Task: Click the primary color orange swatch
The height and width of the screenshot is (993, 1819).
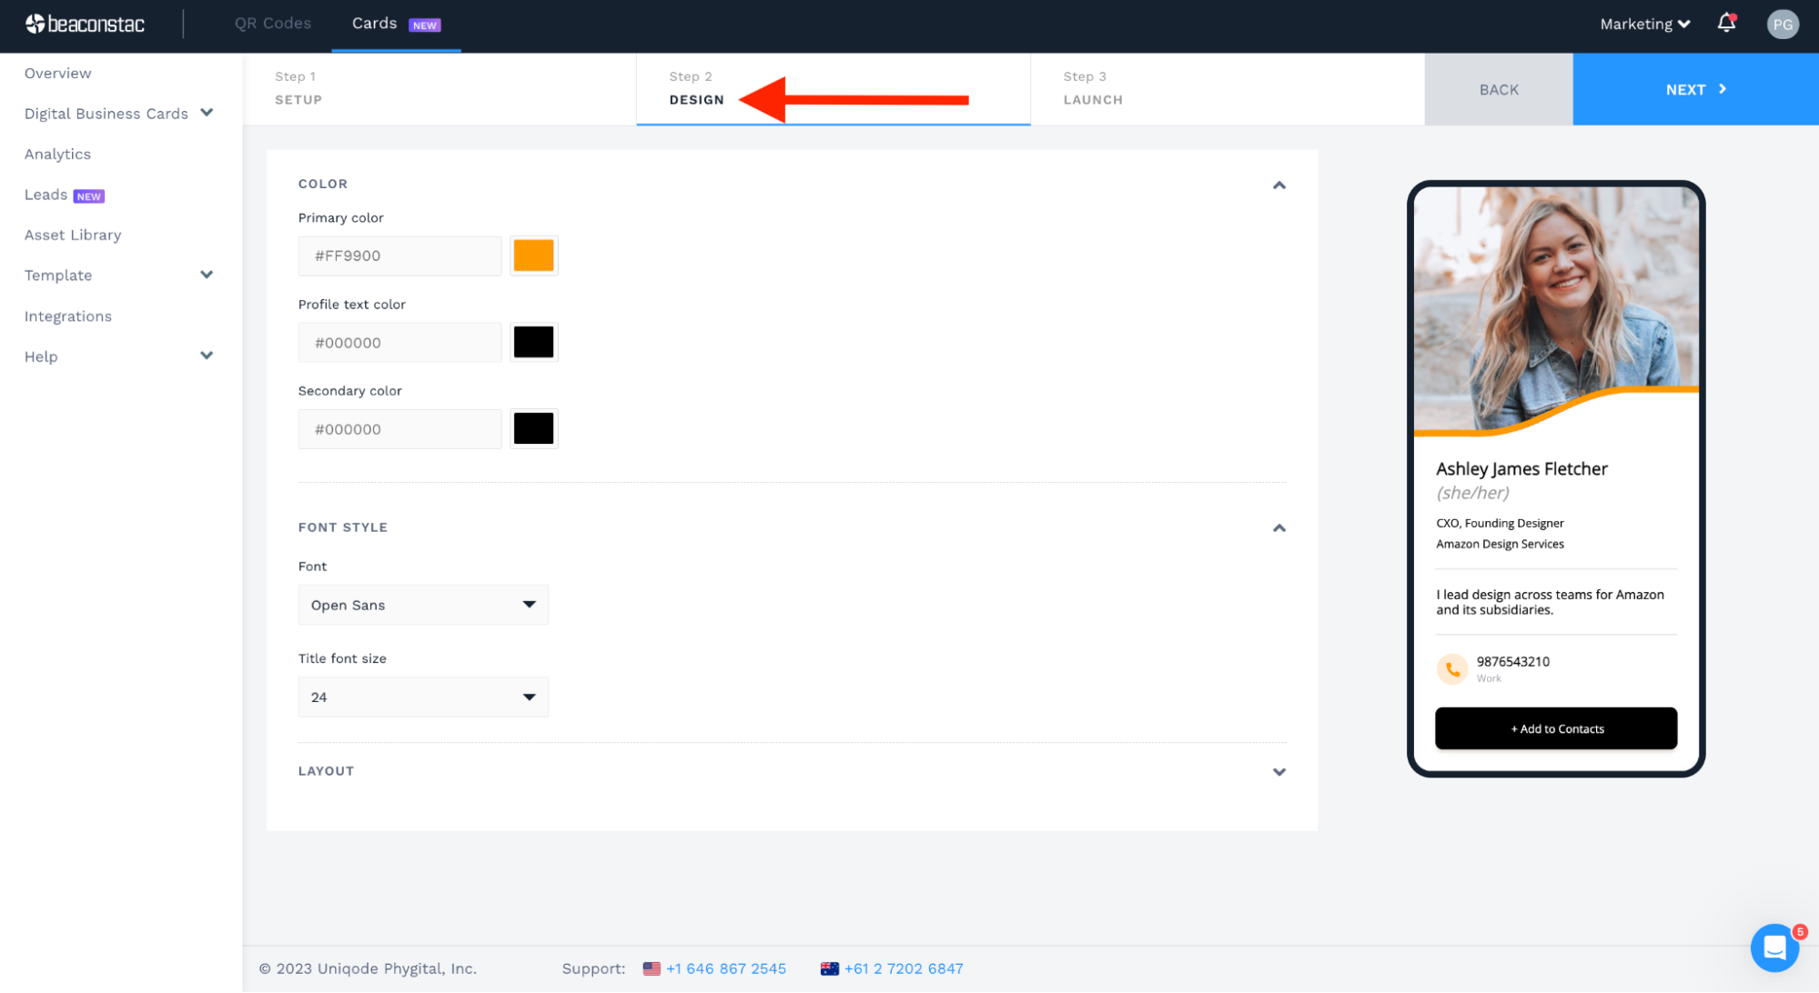Action: pos(532,255)
